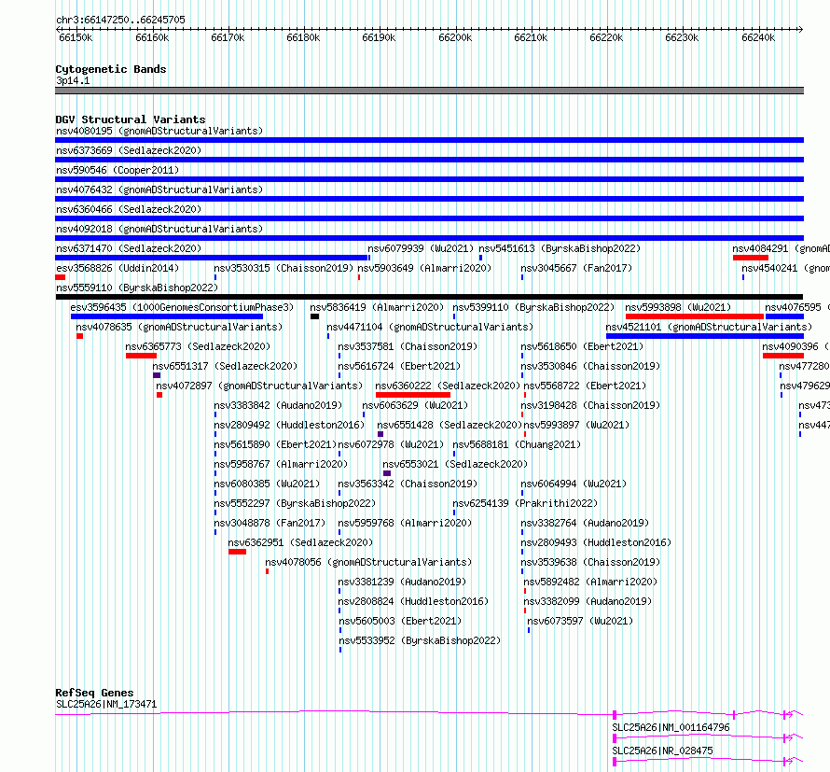Click the red nsv6365773 (Sedlazeck2020) bar
The width and height of the screenshot is (830, 772).
tap(142, 356)
